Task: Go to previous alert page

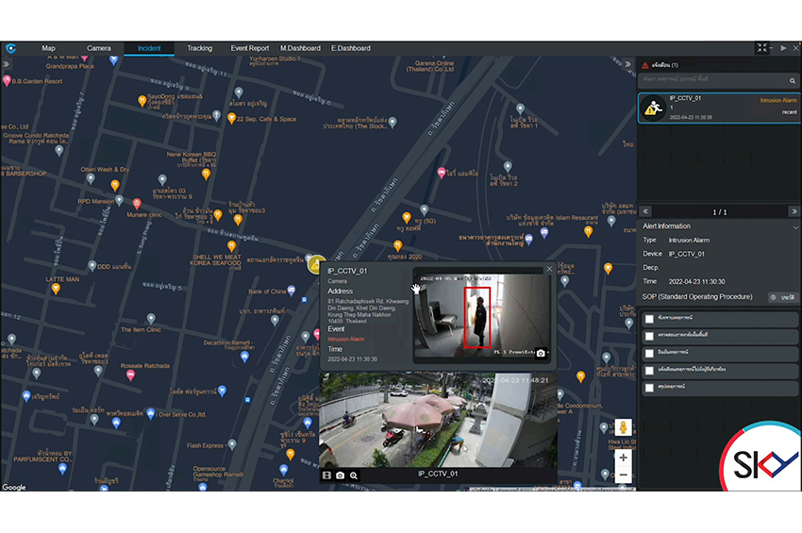Action: 645,211
